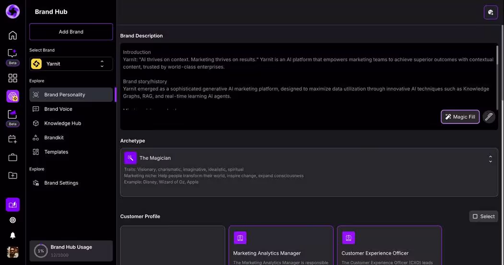
Task: Click the Magic Fill button
Action: 460,117
